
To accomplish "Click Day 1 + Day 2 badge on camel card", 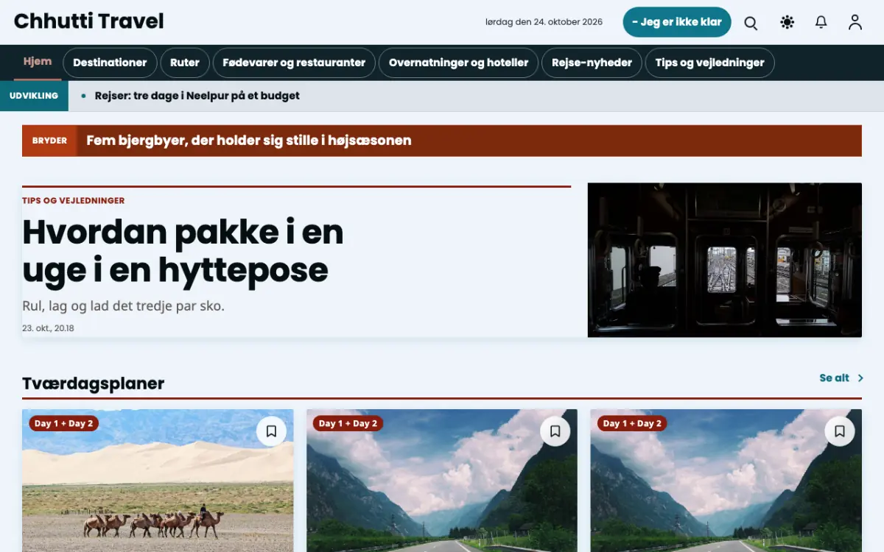I will (64, 423).
